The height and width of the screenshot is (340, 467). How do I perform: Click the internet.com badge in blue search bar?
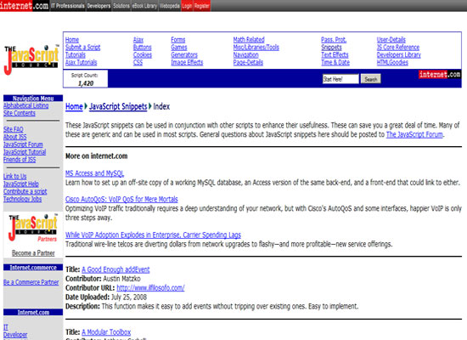point(440,74)
